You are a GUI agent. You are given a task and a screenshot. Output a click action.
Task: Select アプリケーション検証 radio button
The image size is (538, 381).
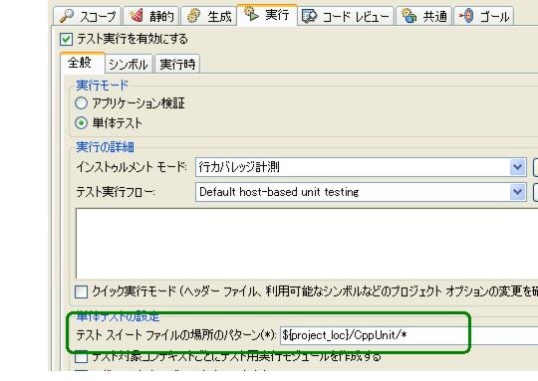click(82, 102)
